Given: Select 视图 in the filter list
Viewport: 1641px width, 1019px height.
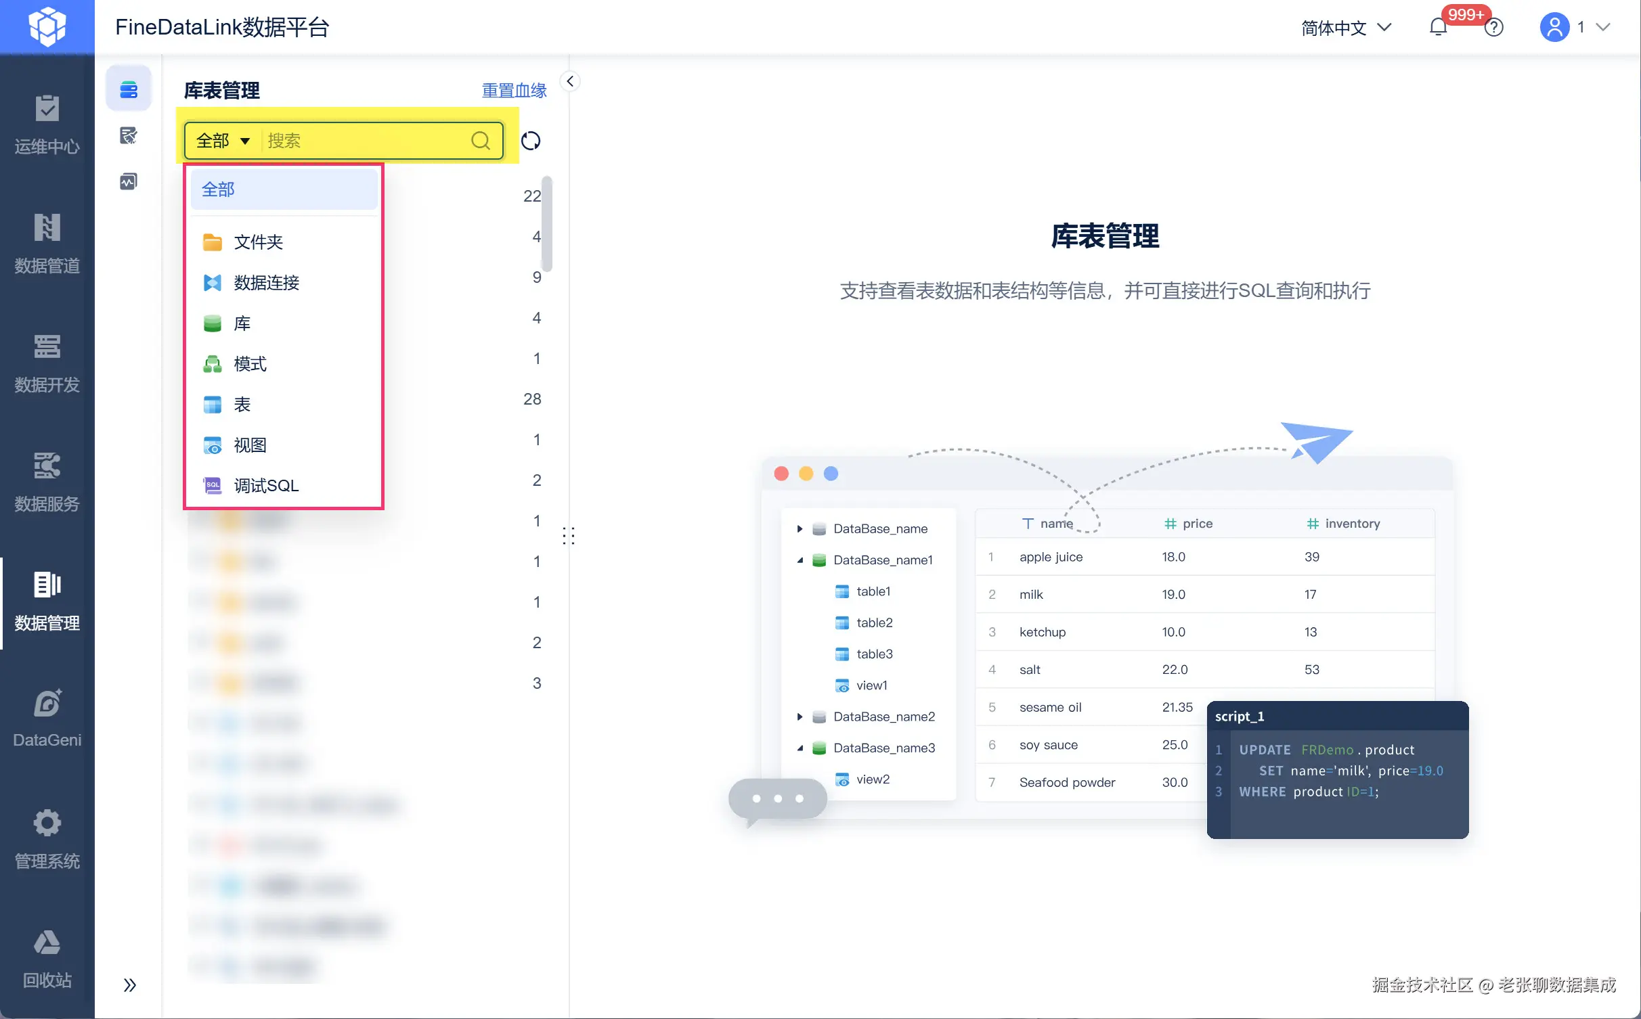Looking at the screenshot, I should tap(284, 445).
